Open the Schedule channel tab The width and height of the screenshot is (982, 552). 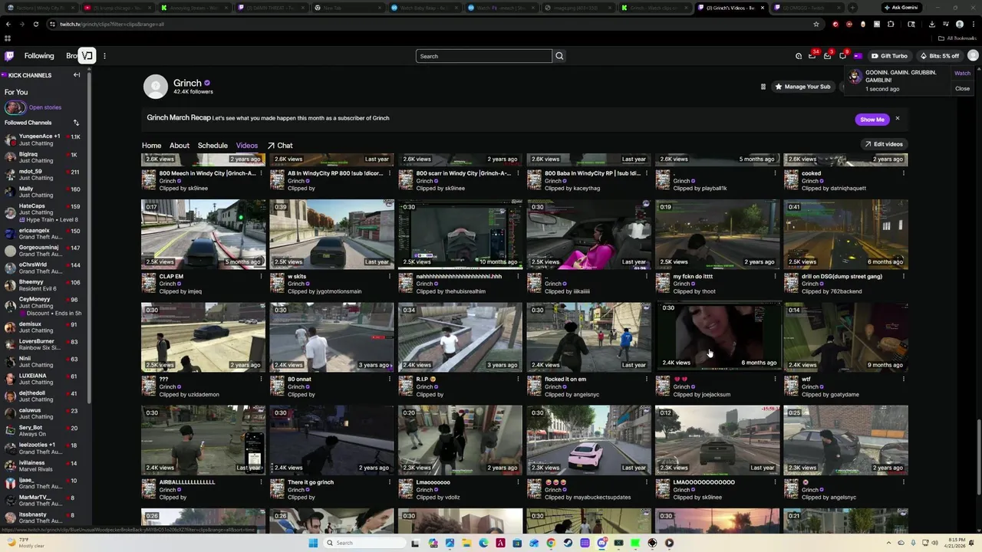[213, 146]
